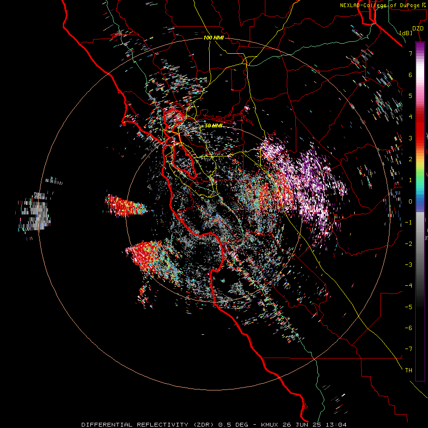Click the positive "2" dB scale value
Screen dimensions: 428x428
click(410, 159)
